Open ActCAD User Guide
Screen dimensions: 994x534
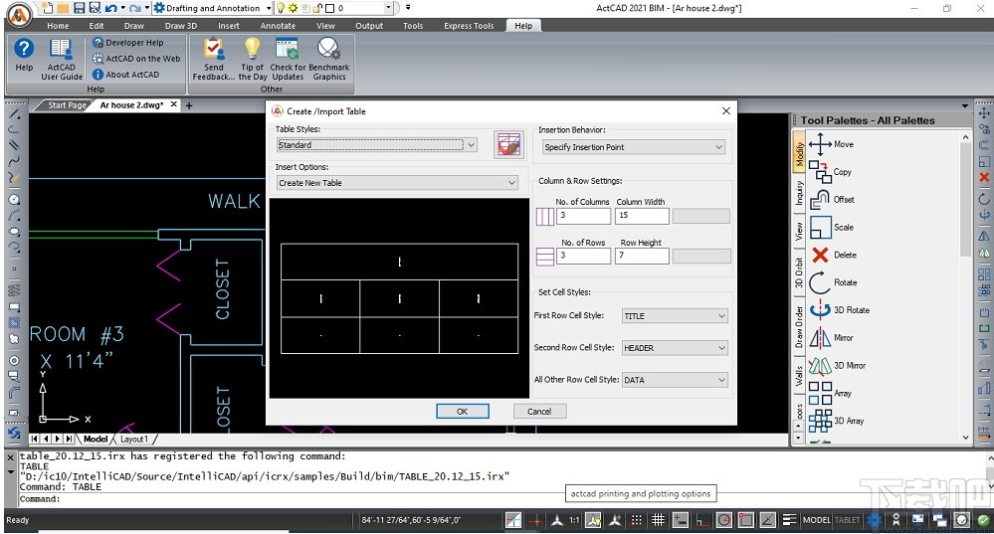pos(62,59)
